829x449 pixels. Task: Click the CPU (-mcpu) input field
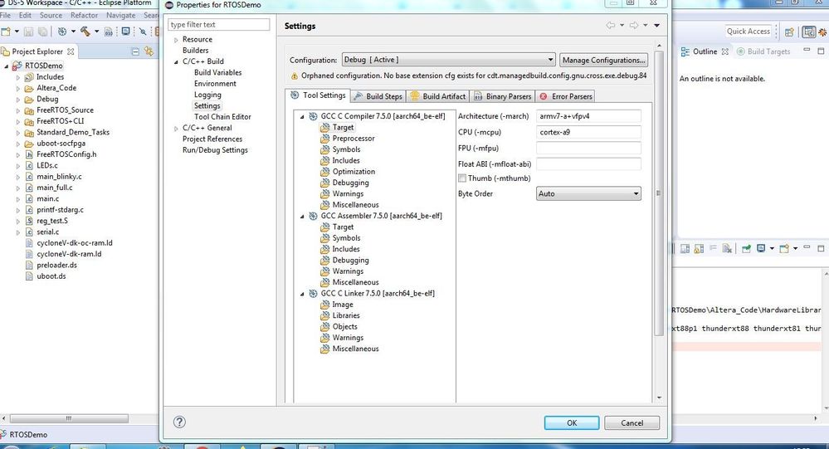[588, 132]
